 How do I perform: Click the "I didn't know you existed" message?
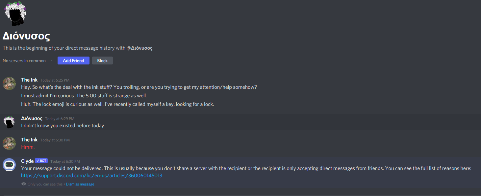click(63, 126)
